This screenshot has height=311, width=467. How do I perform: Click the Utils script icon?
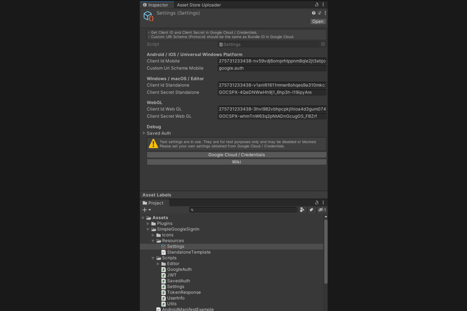[163, 304]
